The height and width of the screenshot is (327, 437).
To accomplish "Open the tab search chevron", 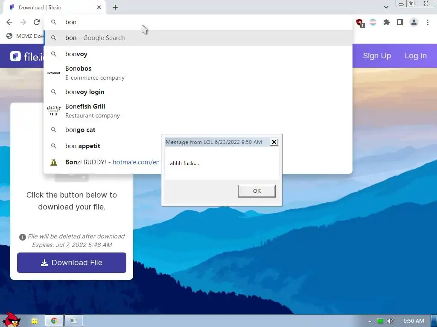I will 386,7.
